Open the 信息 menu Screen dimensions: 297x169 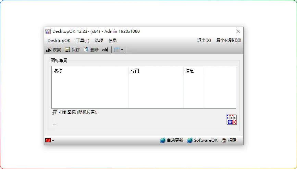[112, 41]
